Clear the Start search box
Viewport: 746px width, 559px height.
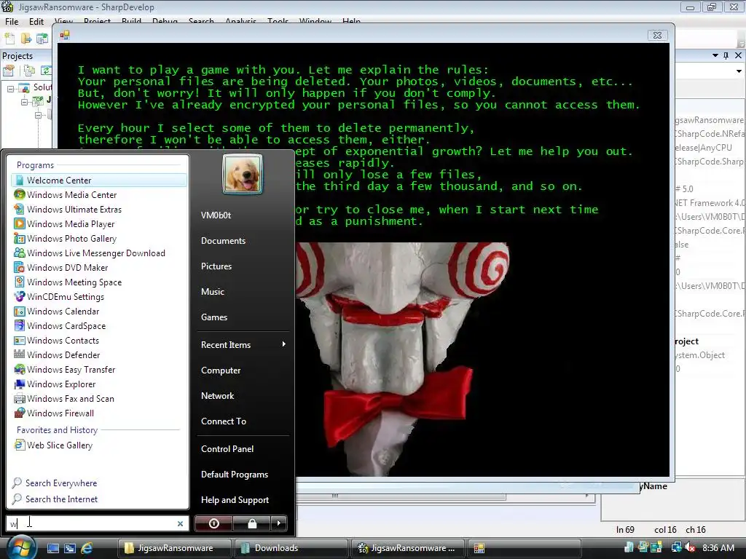click(x=180, y=523)
